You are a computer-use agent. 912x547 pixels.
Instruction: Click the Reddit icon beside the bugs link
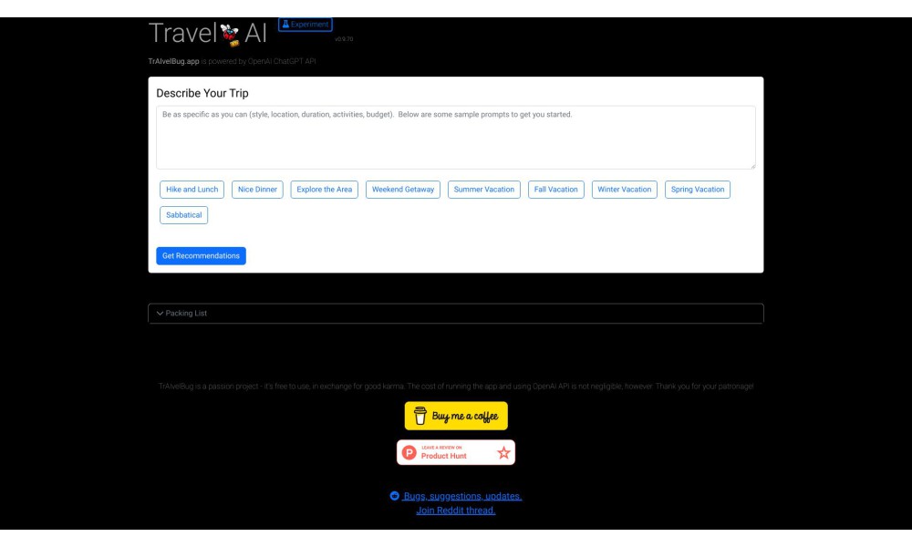tap(394, 496)
